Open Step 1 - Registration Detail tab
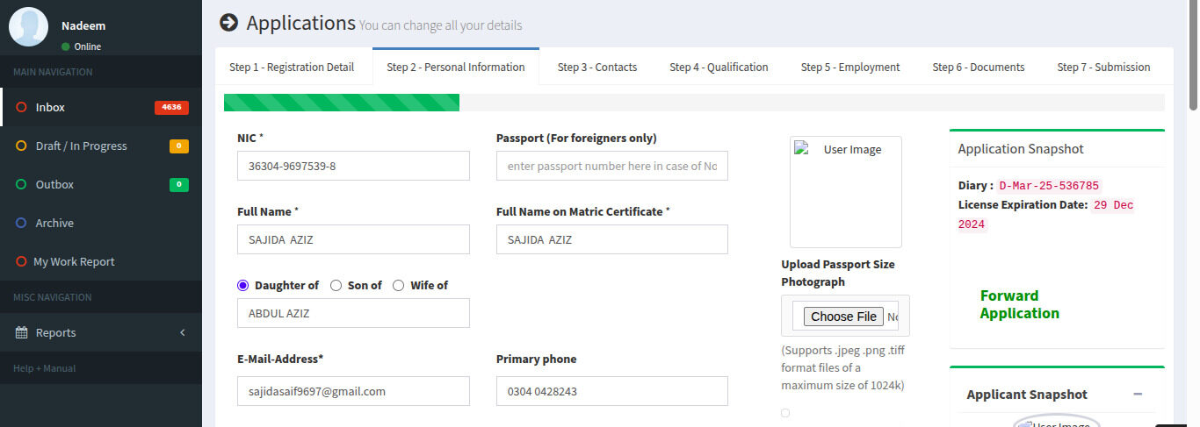The height and width of the screenshot is (427, 1200). [x=292, y=67]
